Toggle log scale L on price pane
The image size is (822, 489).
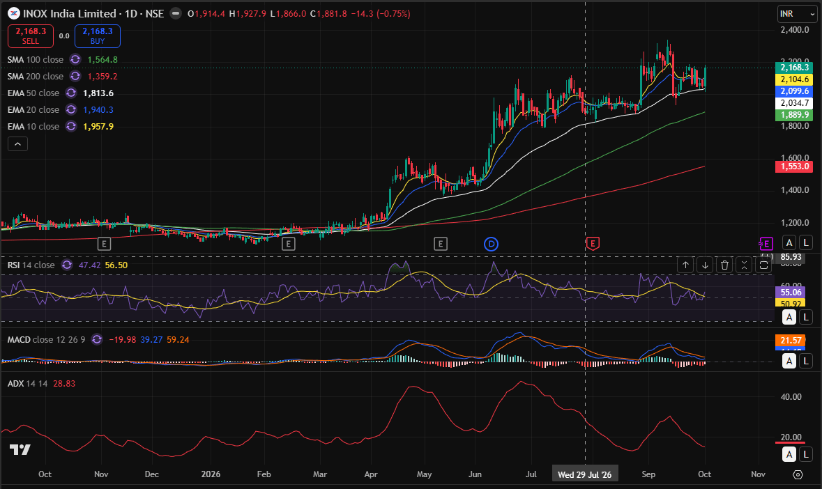click(x=806, y=242)
